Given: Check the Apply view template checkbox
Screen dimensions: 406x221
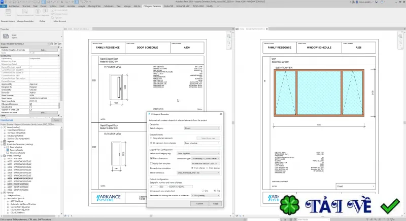Looking at the screenshot, I should coord(151,163).
